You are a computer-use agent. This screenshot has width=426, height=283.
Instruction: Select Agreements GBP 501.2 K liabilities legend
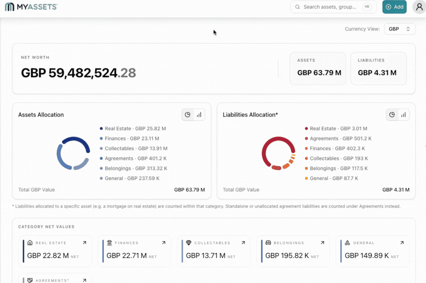coord(338,139)
